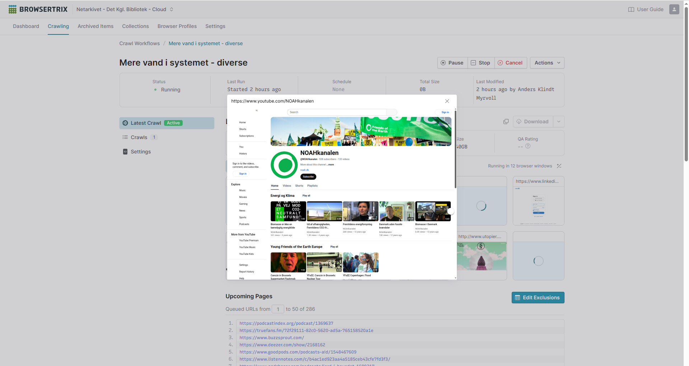Select Crawls in the side menu
Viewport: 689px width, 366px height.
pyautogui.click(x=139, y=137)
